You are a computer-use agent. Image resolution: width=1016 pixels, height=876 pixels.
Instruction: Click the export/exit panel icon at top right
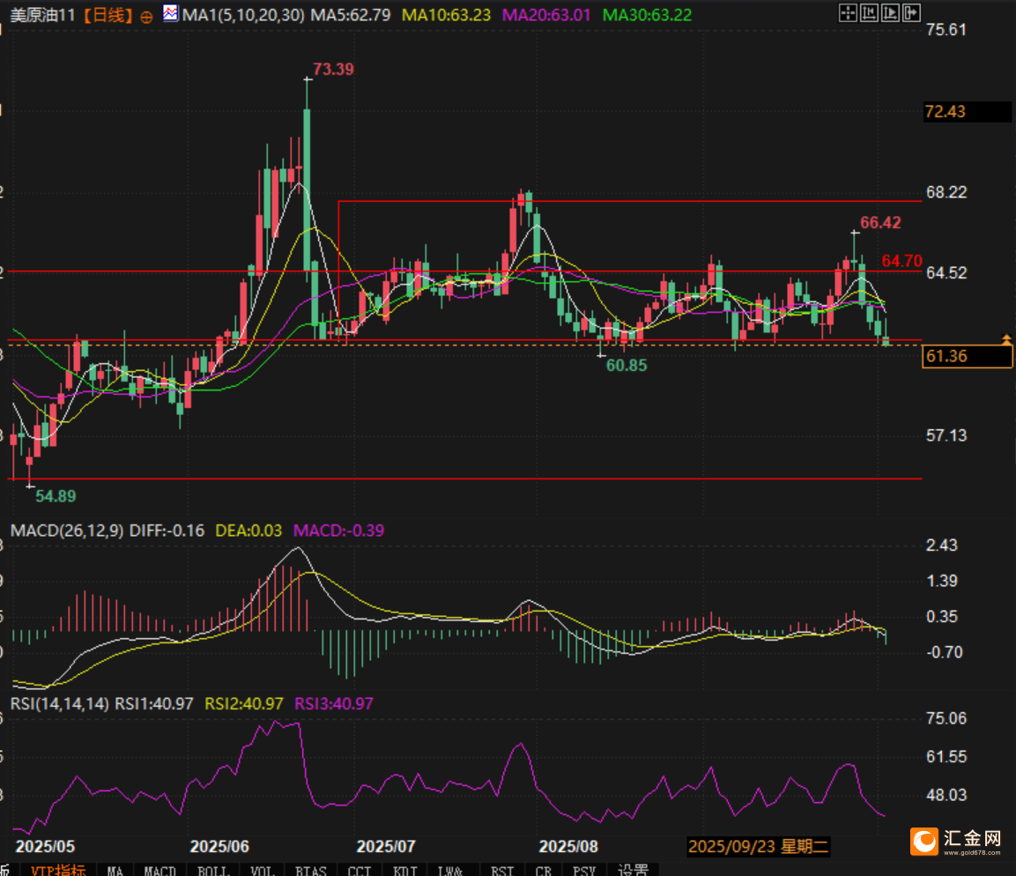point(910,13)
